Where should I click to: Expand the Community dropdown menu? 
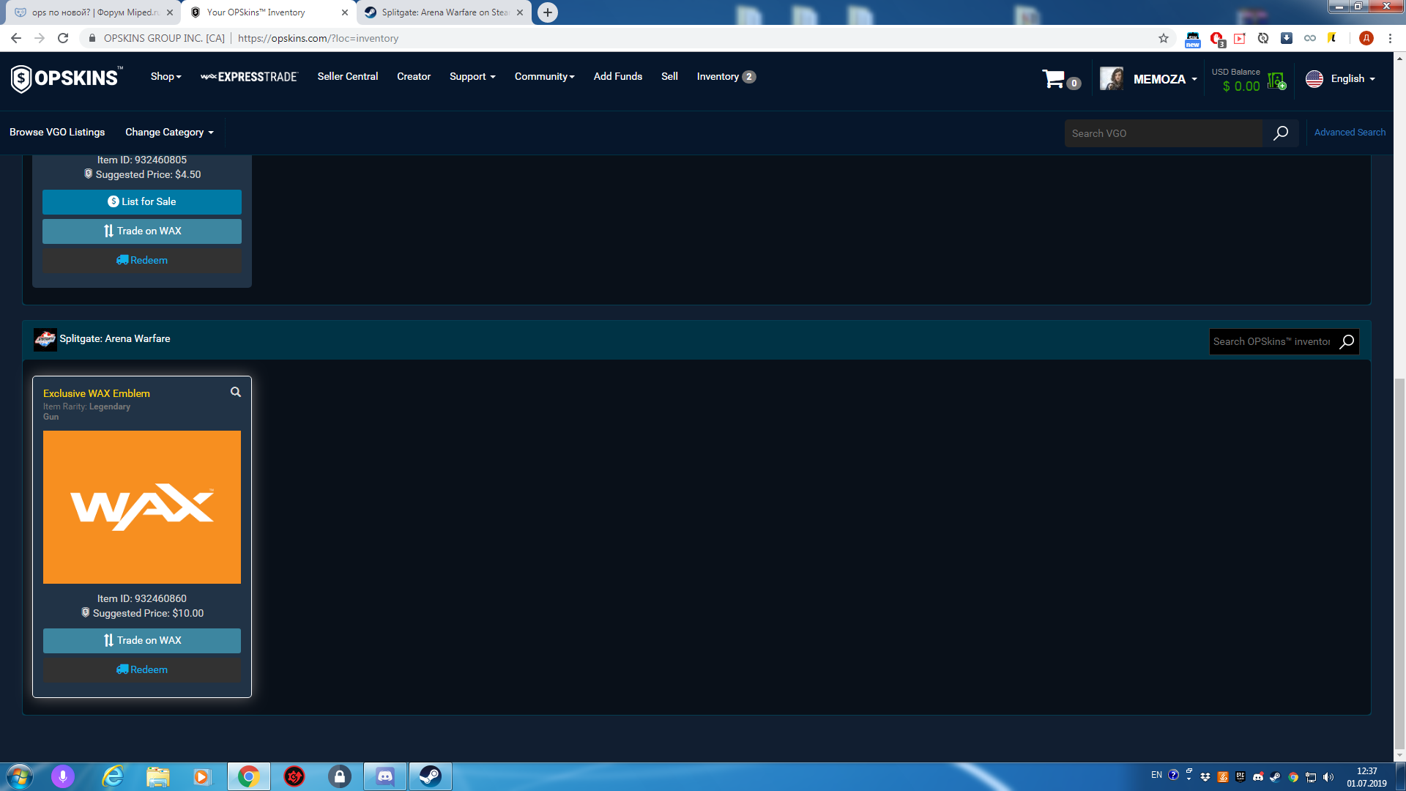544,77
